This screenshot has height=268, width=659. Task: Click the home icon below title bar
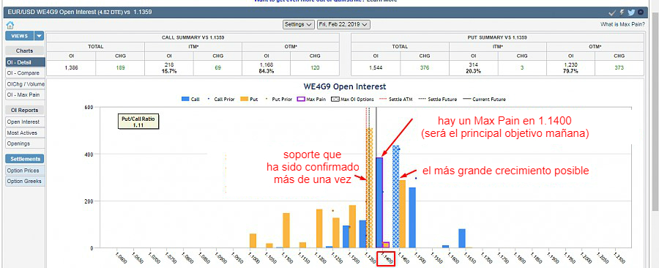[x=10, y=26]
